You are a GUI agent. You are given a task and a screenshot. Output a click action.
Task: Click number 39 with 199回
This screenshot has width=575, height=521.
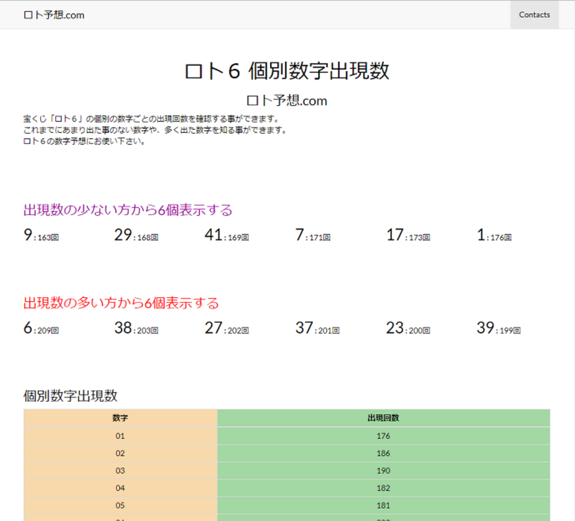click(x=498, y=328)
